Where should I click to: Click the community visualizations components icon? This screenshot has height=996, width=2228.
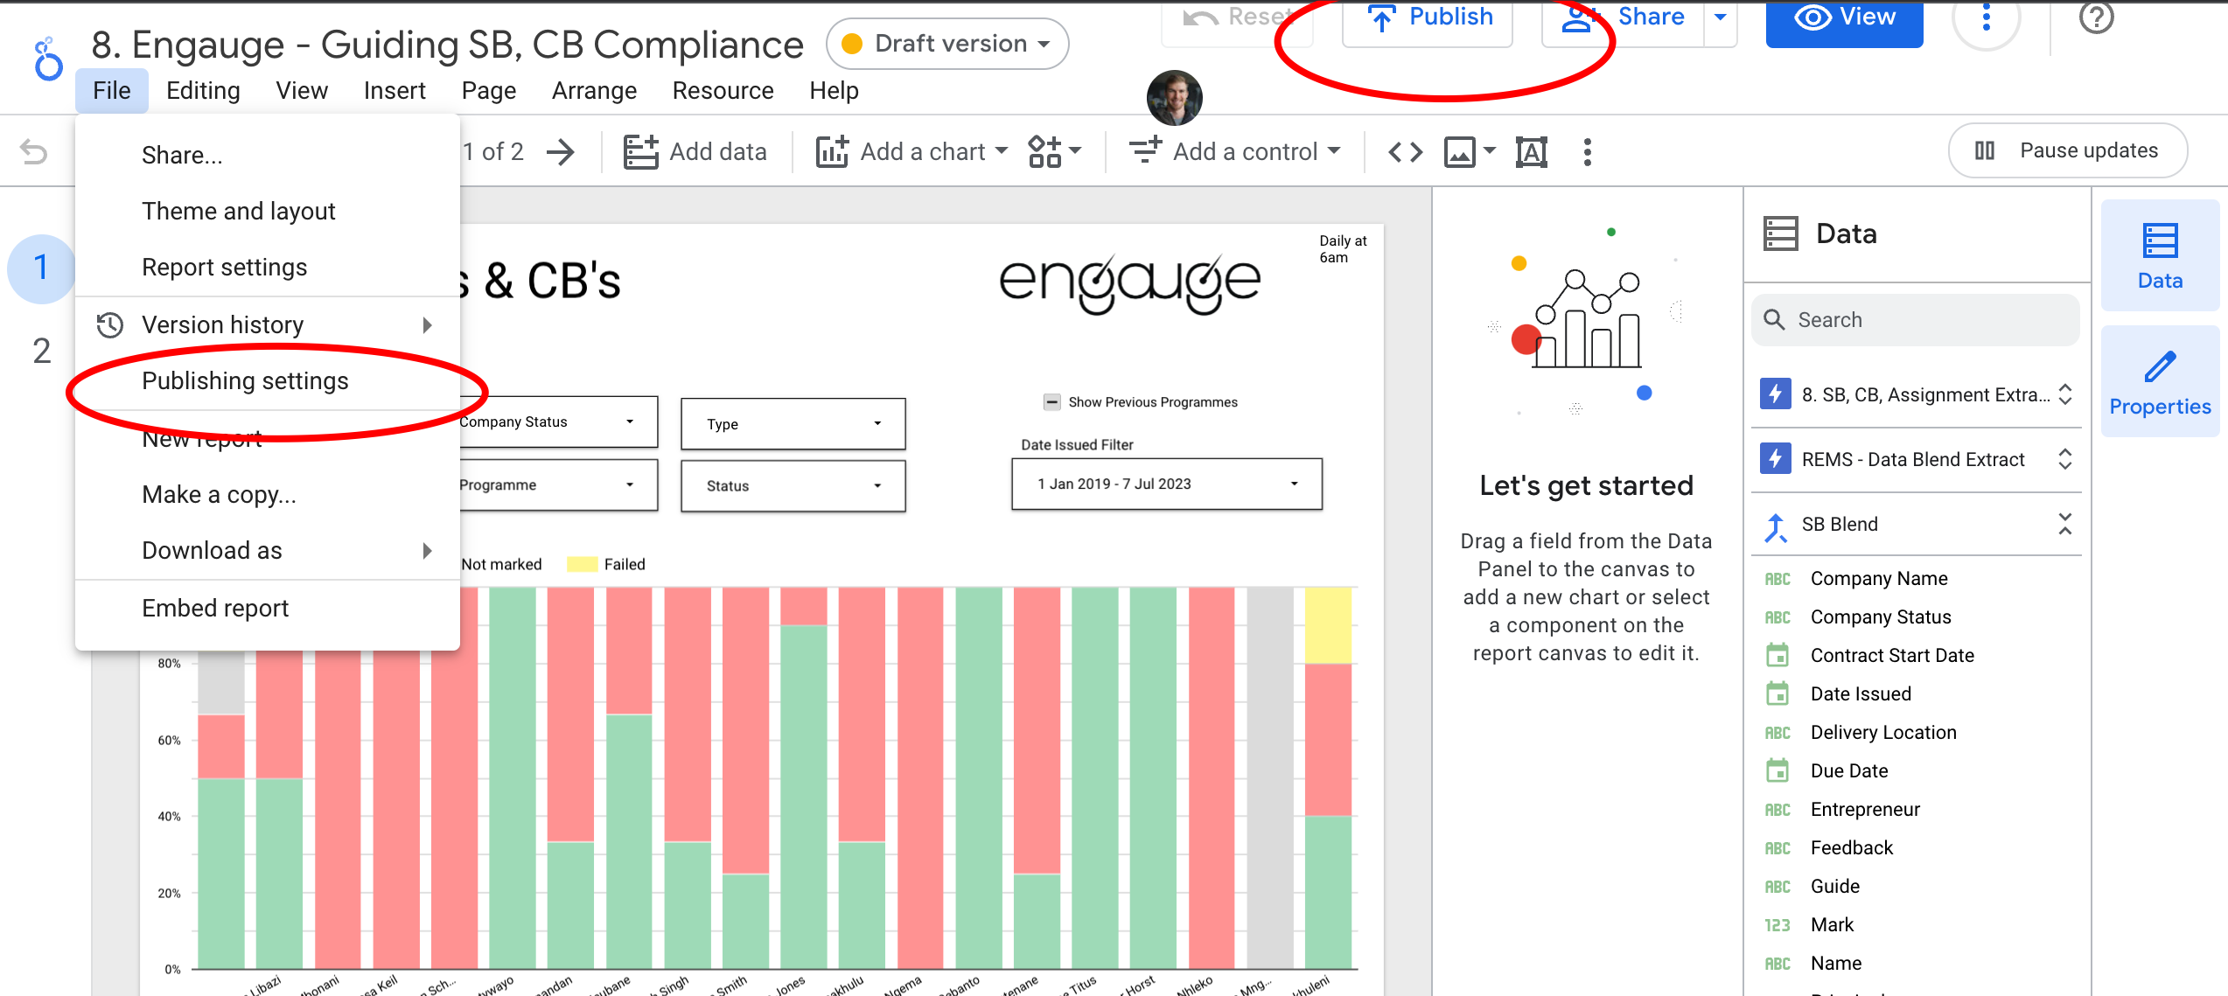(1045, 152)
